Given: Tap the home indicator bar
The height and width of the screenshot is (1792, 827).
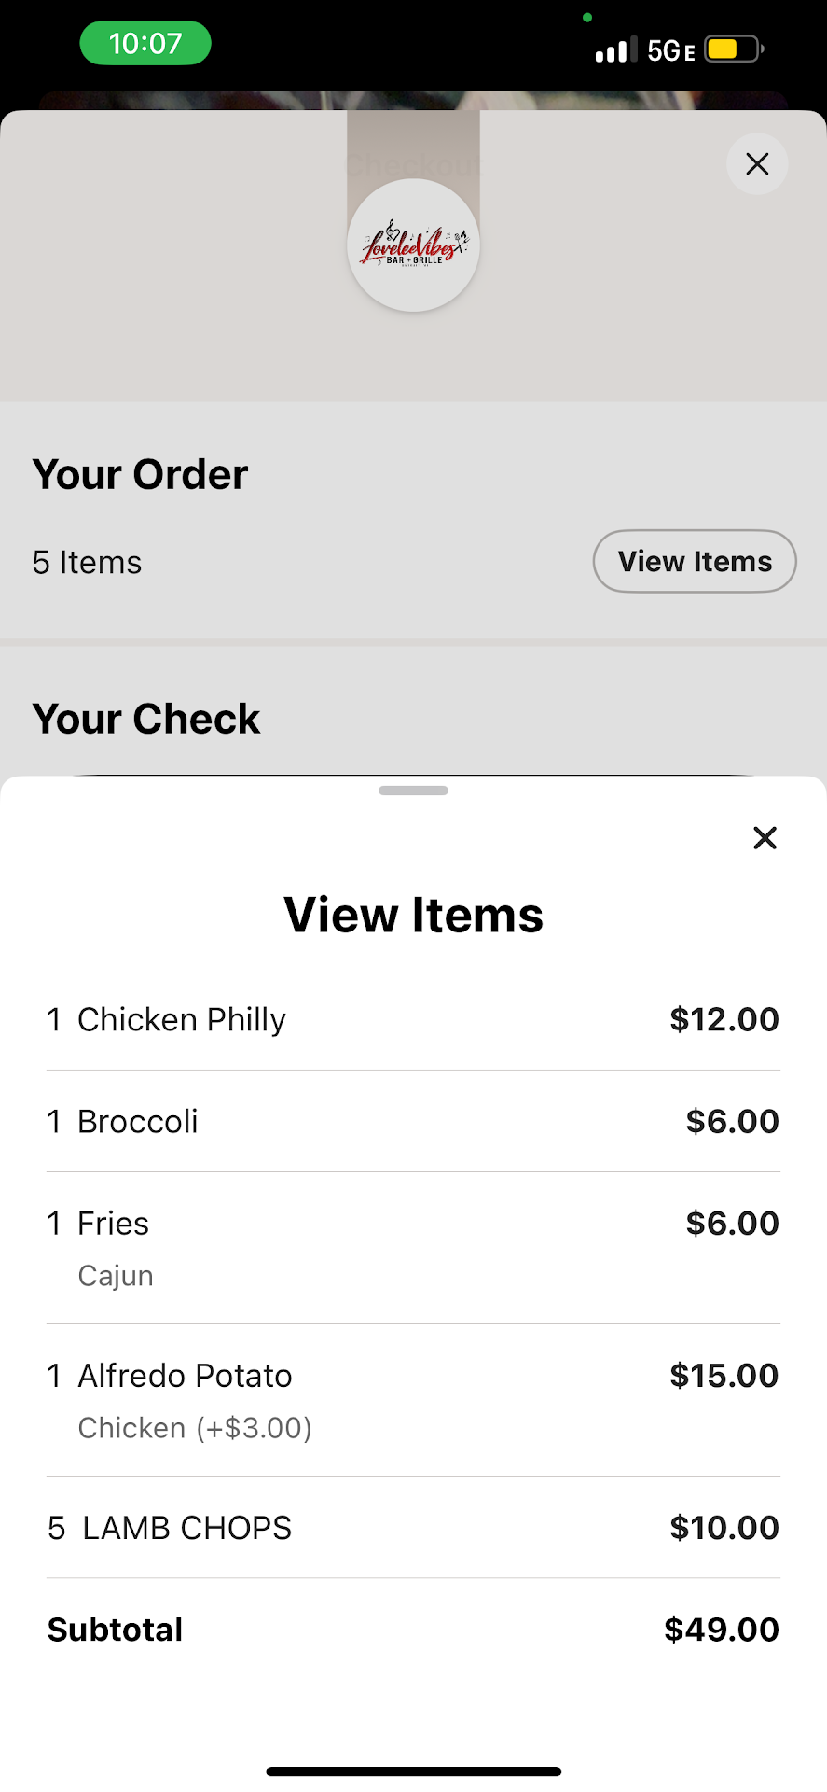Looking at the screenshot, I should coord(413,1771).
